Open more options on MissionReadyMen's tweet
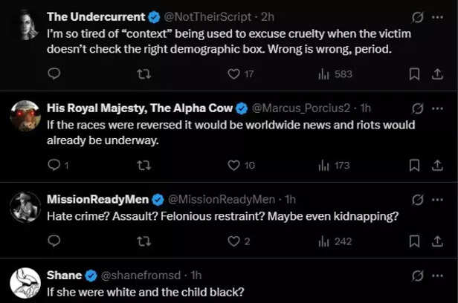The width and height of the screenshot is (458, 303). (438, 199)
